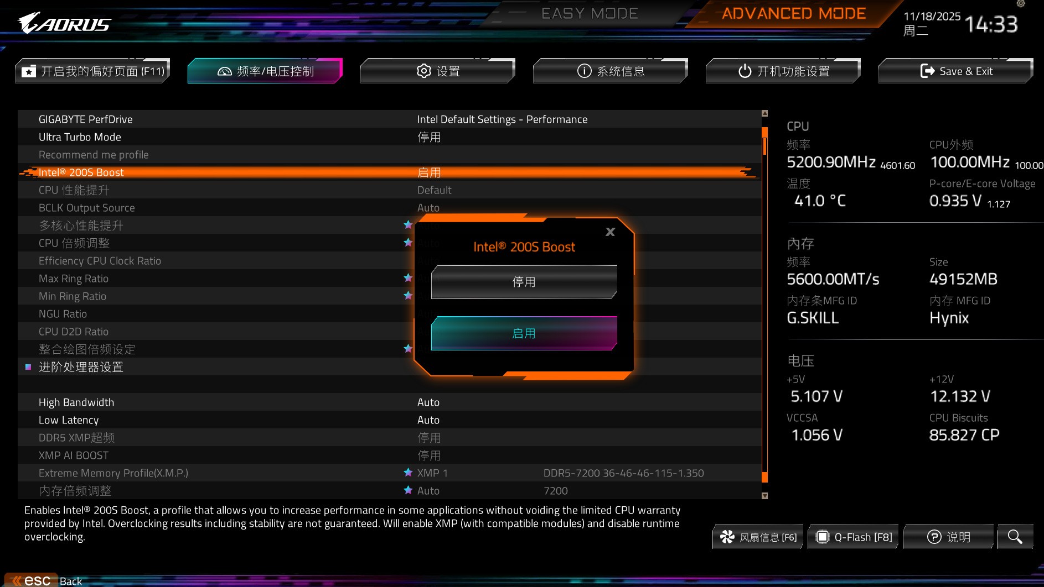Disable Intel 200S Boost by selecting 停用
This screenshot has height=587, width=1044.
point(524,281)
